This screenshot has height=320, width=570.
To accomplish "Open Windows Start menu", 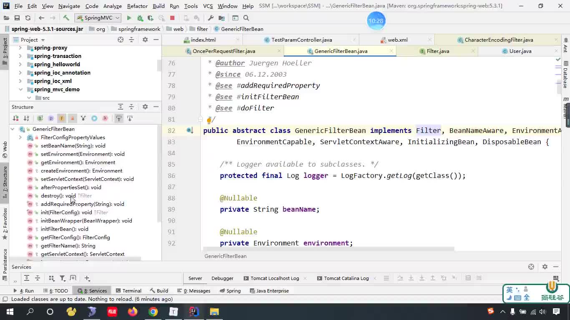I will tap(10, 312).
